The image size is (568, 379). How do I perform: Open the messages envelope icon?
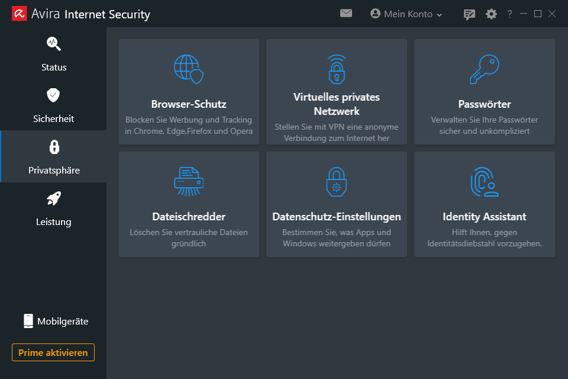coord(346,14)
